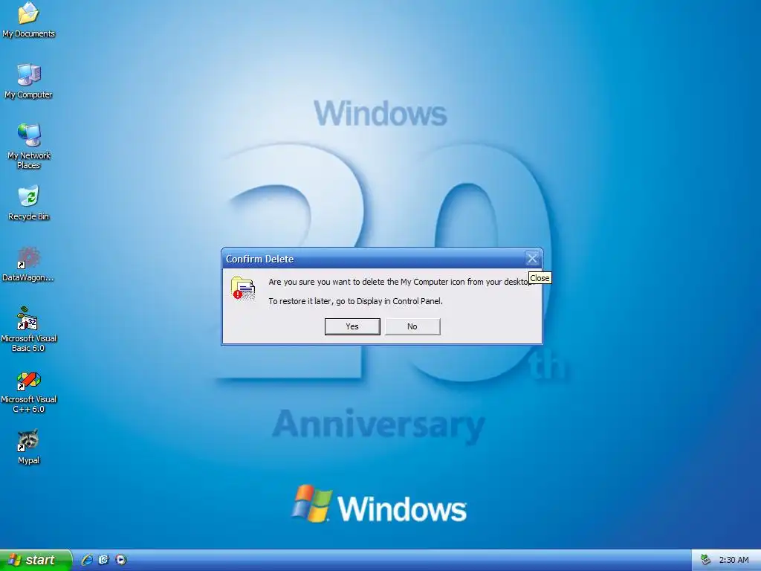Click the warning icon in Confirm Delete dialog
761x571 pixels.
click(x=243, y=288)
